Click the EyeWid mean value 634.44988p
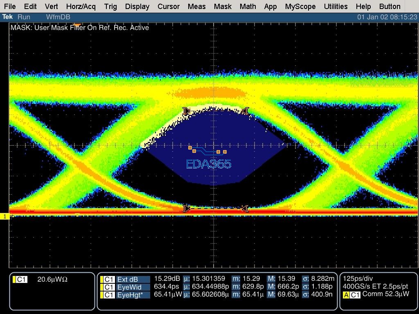 tap(211, 287)
